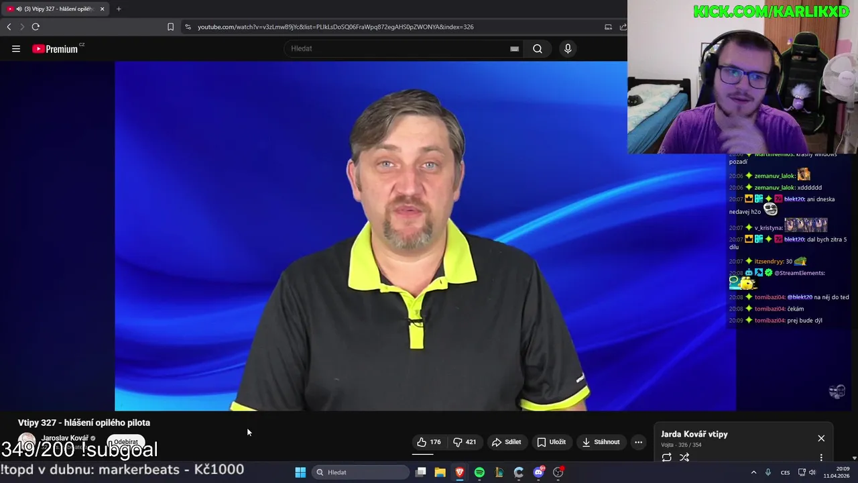Click the share icon in the address bar
Image resolution: width=858 pixels, height=483 pixels.
click(623, 27)
